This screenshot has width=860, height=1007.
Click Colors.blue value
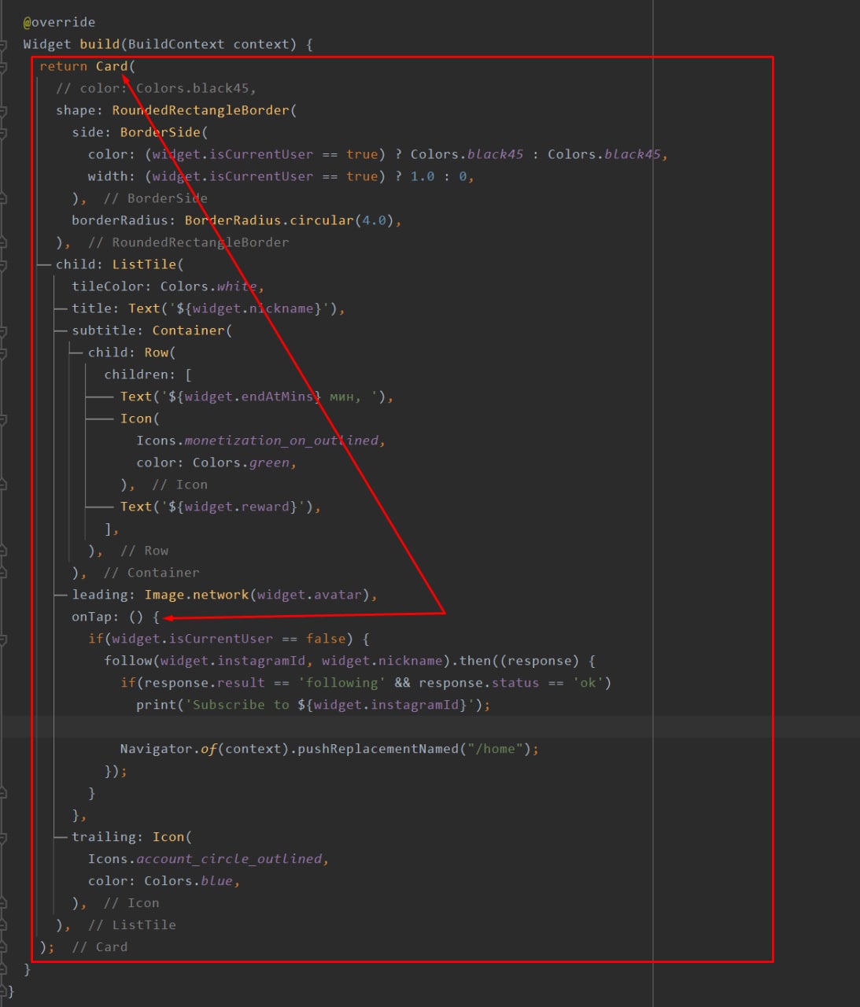point(188,881)
